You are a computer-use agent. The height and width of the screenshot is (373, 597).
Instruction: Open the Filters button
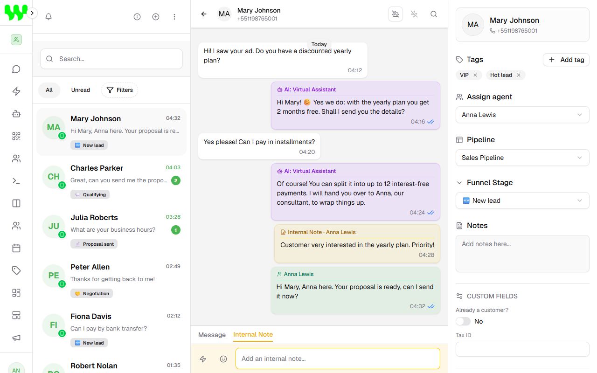tap(119, 90)
